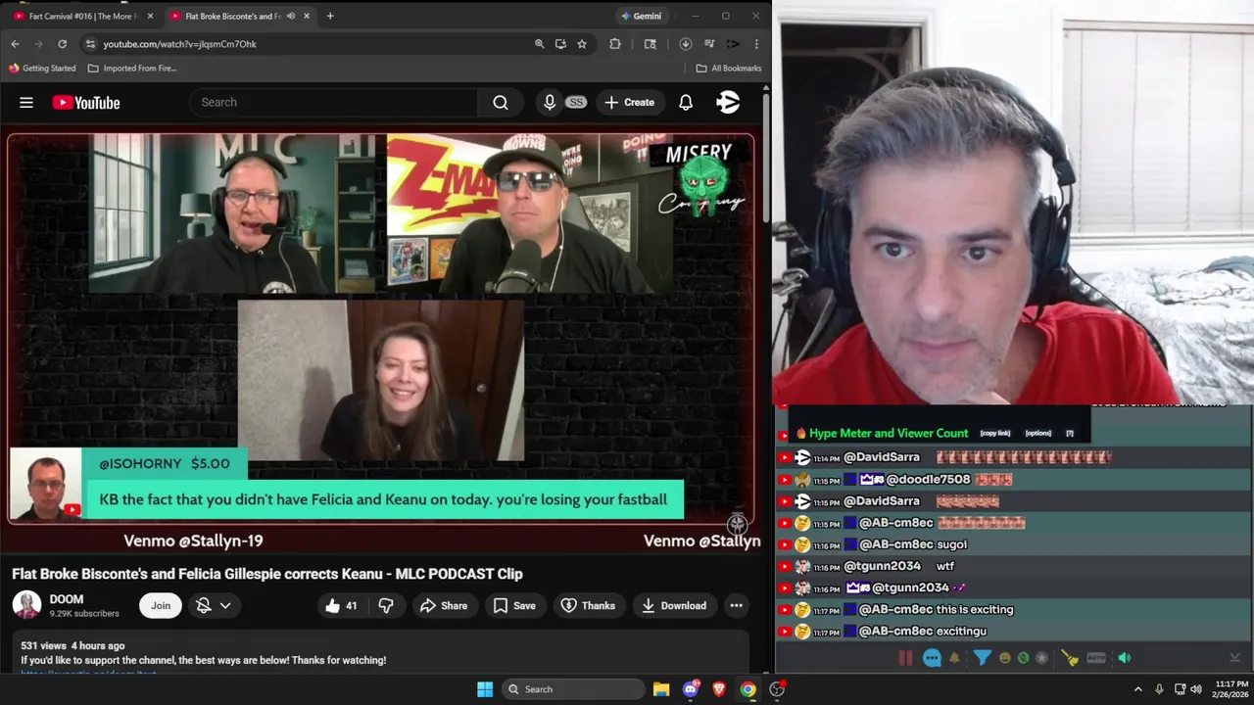Click the blue chat bubble icon in overlay toolbar
1254x705 pixels.
click(x=932, y=658)
